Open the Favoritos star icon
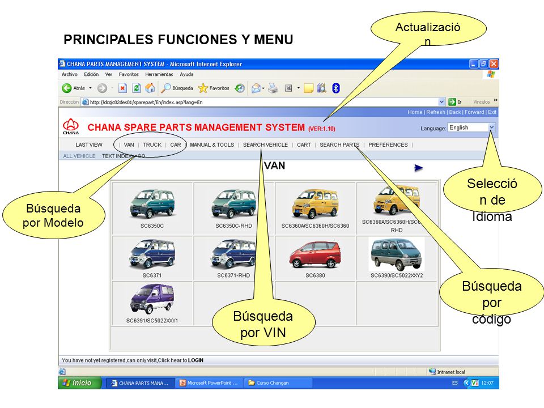The width and height of the screenshot is (544, 408). [203, 88]
